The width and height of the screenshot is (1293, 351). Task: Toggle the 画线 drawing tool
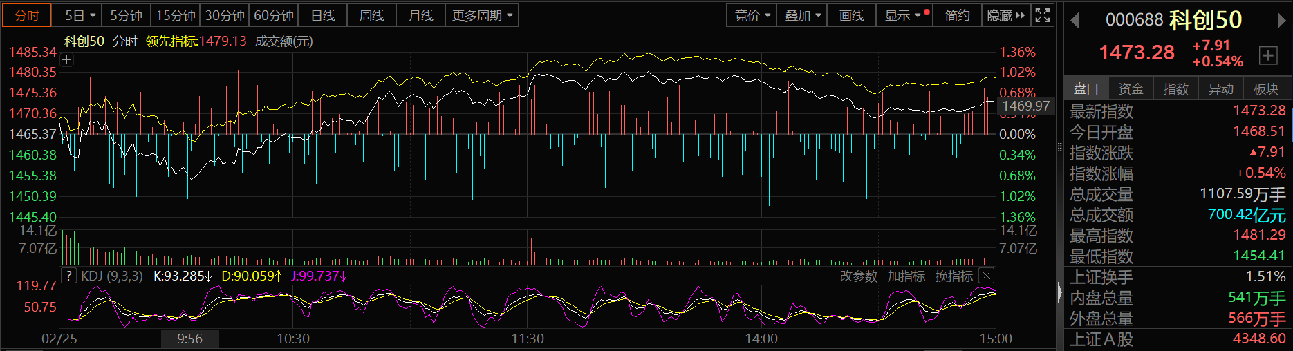851,15
